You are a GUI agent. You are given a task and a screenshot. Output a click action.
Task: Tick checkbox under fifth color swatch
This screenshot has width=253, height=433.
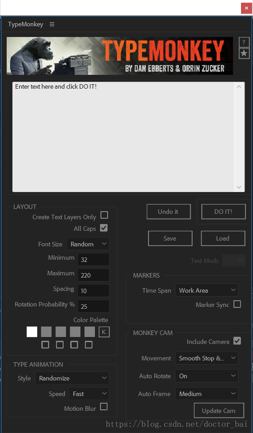click(88, 345)
